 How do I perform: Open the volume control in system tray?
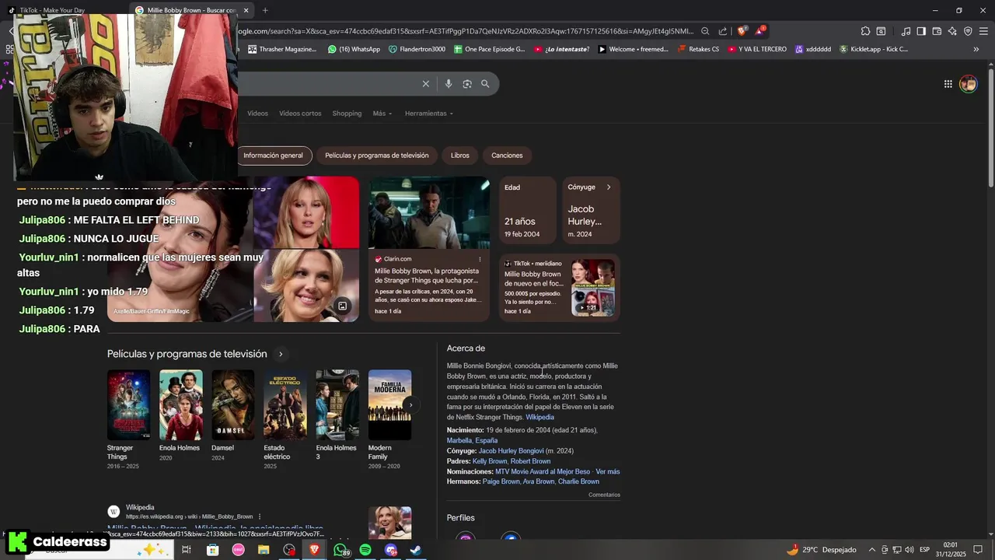point(909,550)
